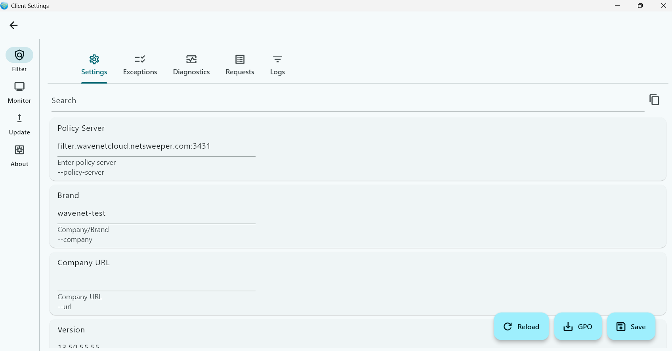Maximize the Client Settings window
This screenshot has width=672, height=351.
[640, 6]
